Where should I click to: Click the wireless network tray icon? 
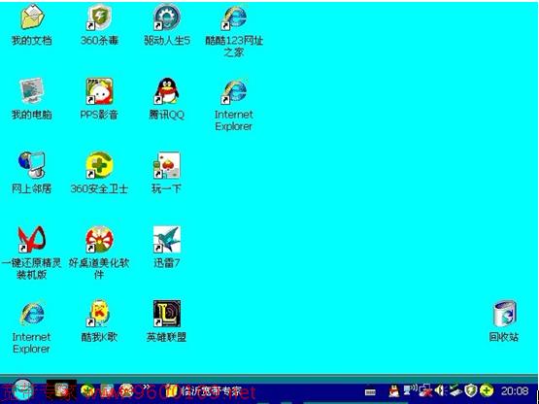pyautogui.click(x=410, y=390)
